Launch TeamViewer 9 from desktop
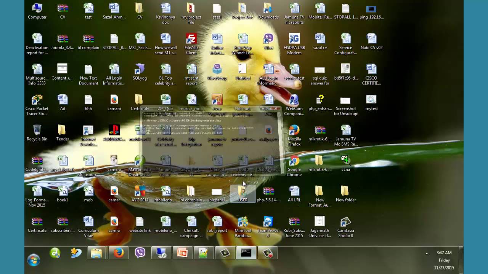 268,227
